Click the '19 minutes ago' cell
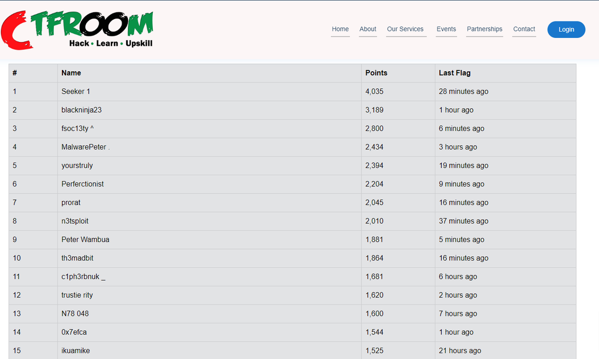 [505, 166]
